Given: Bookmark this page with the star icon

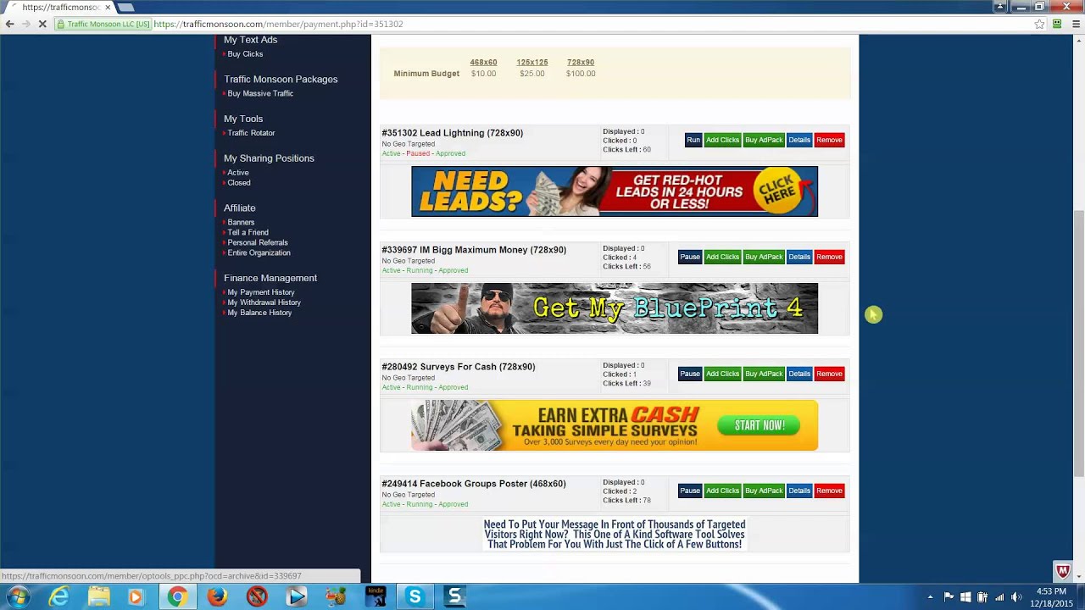Looking at the screenshot, I should point(1039,24).
